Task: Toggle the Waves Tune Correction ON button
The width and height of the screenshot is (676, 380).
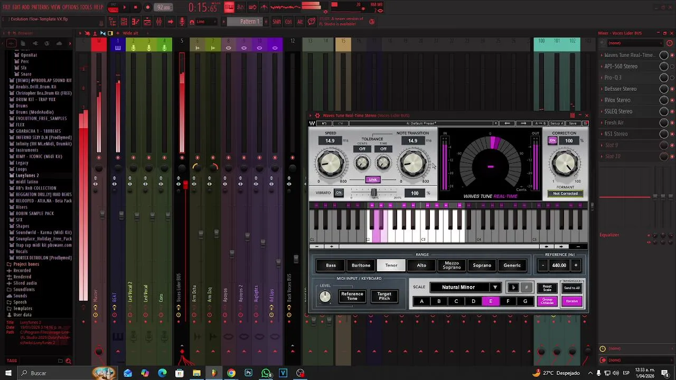Action: pyautogui.click(x=552, y=140)
